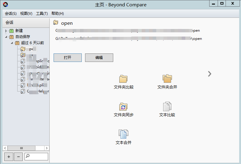Screen dimensions: 241x164
Task: Click the sessions panel horizontal scrollbar thumb
Action: 21,148
